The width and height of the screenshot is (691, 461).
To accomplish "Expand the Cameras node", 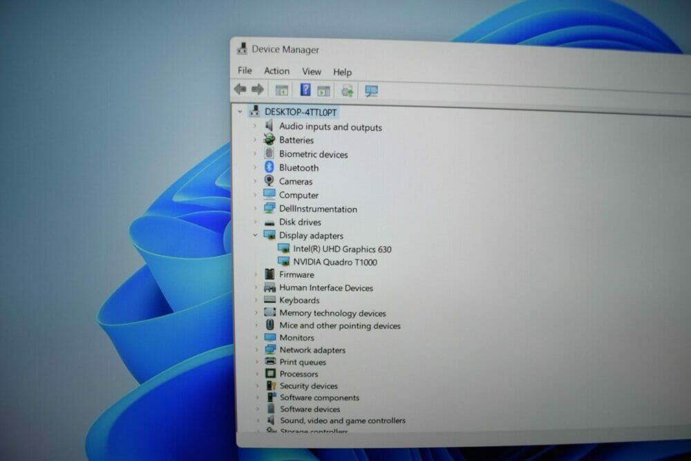I will tap(255, 181).
